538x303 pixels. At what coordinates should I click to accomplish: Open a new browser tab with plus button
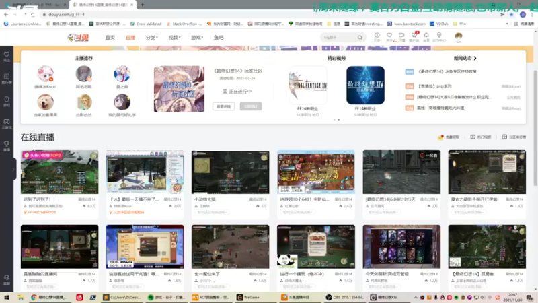143,5
